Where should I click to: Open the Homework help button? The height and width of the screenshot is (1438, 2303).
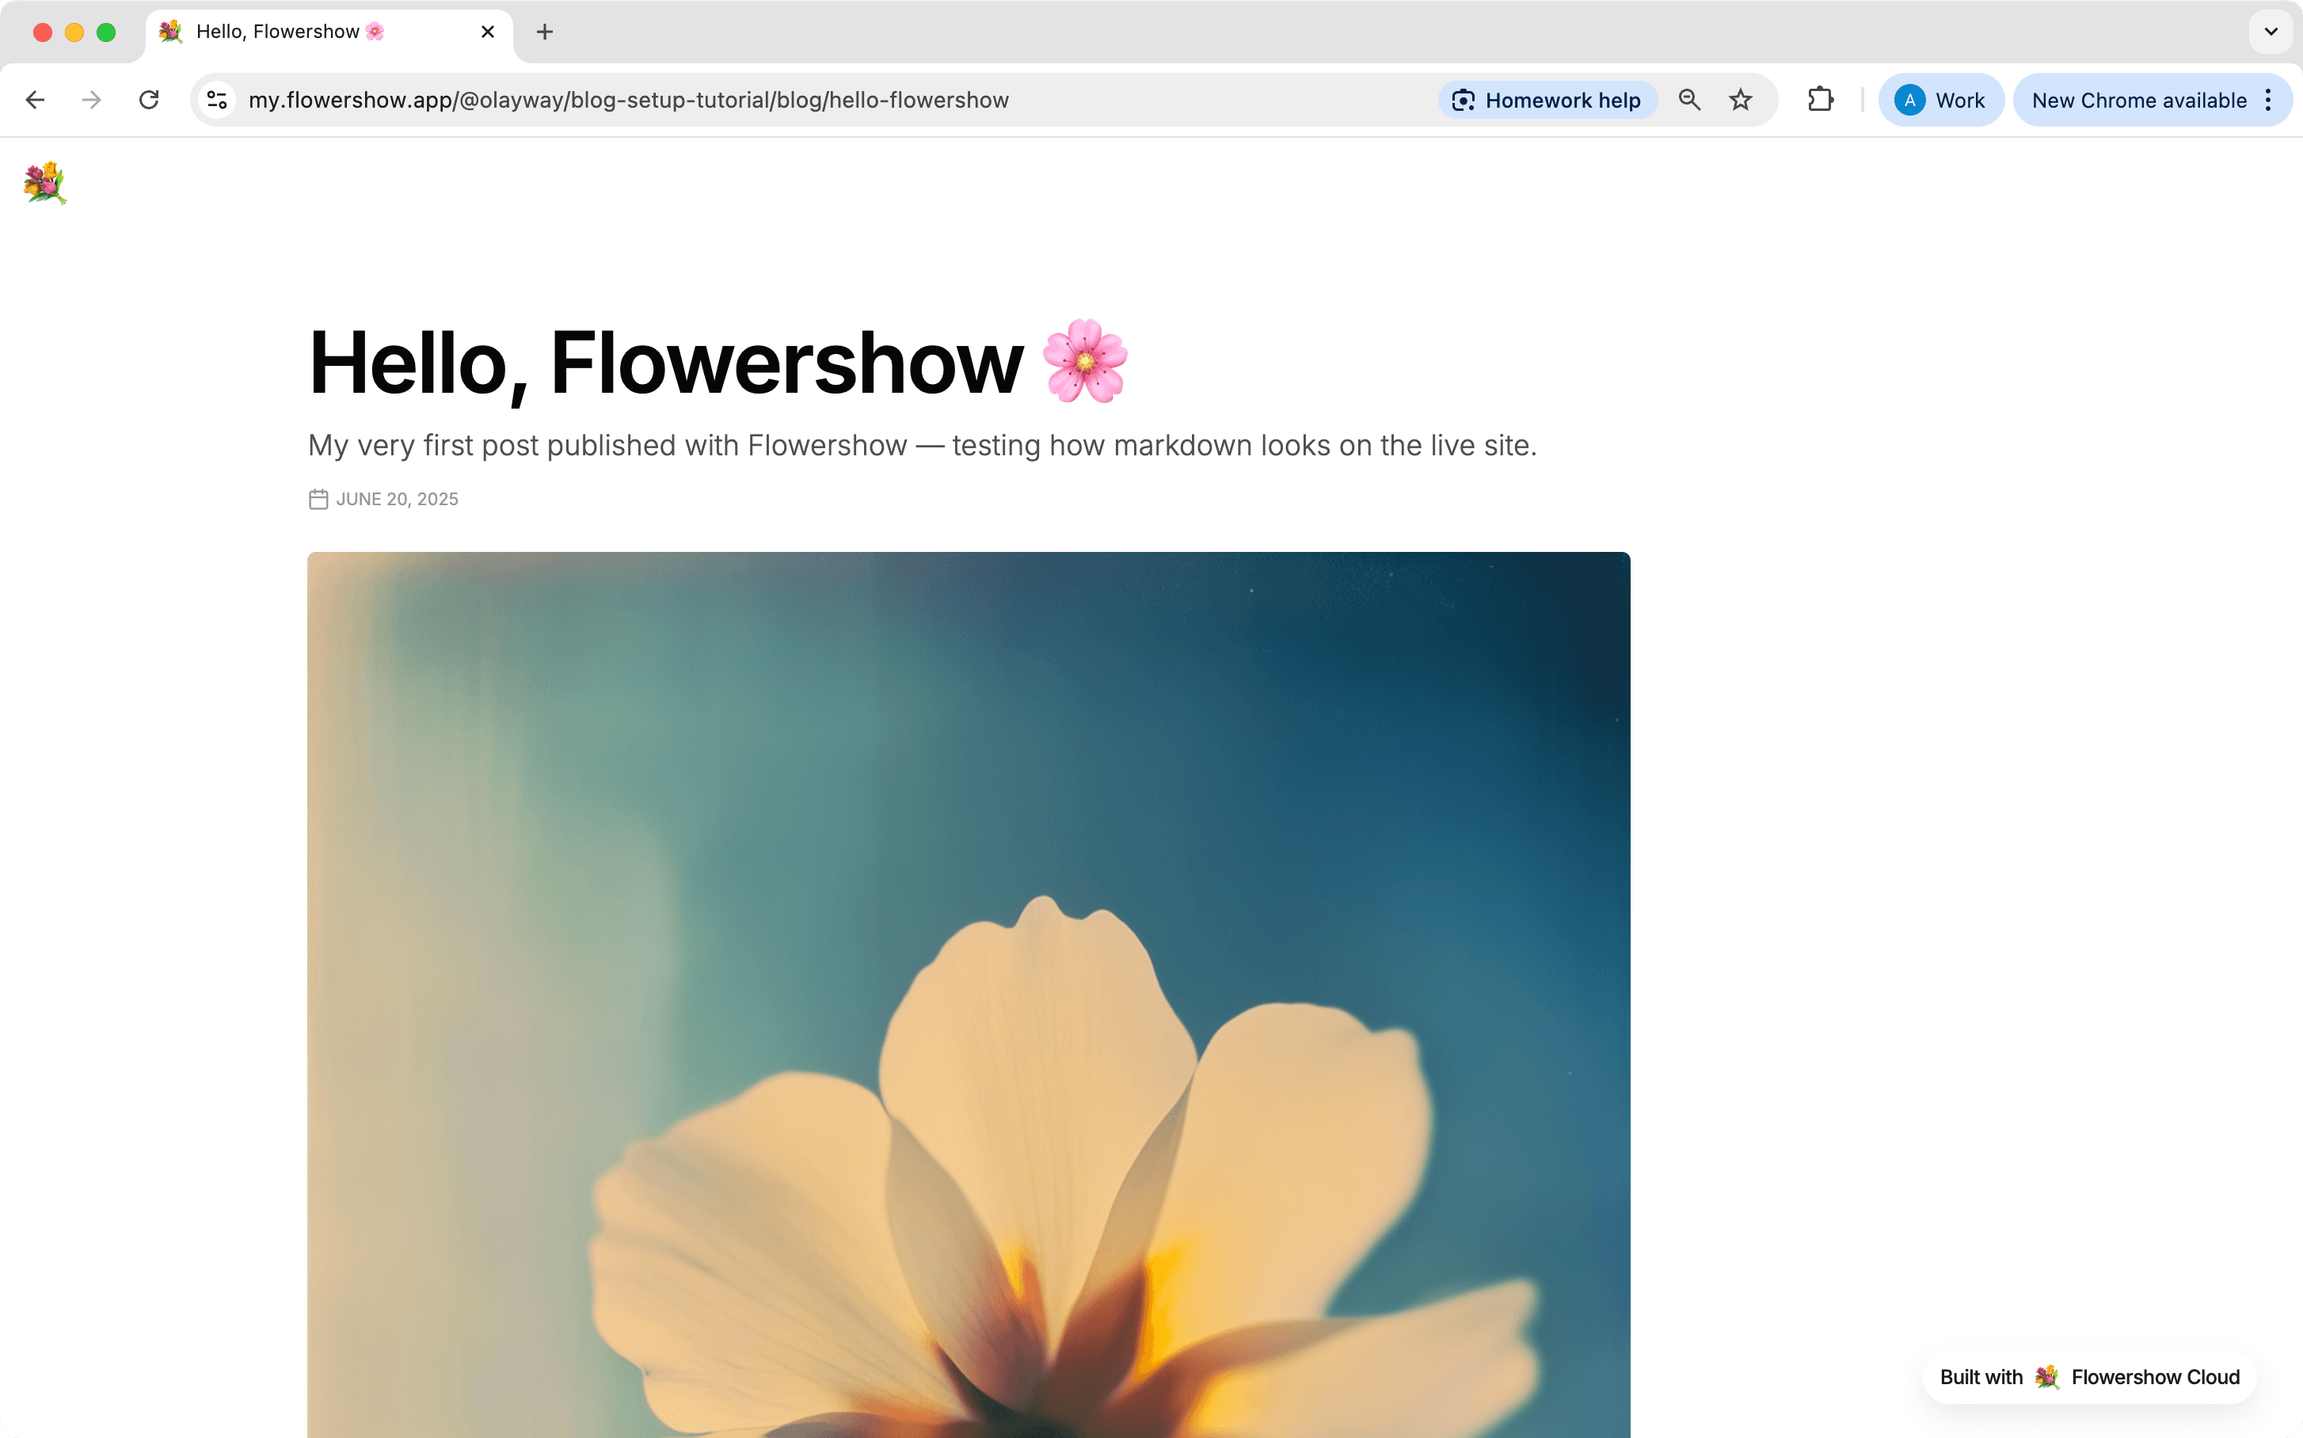(1547, 100)
